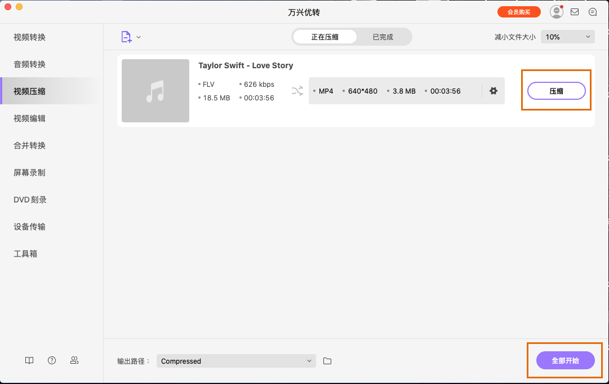
Task: Click the help question mark icon
Action: pyautogui.click(x=51, y=360)
